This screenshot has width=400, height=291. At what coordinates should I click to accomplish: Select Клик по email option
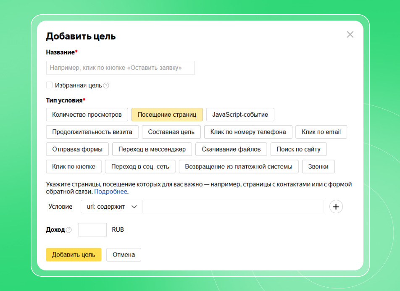tap(321, 132)
